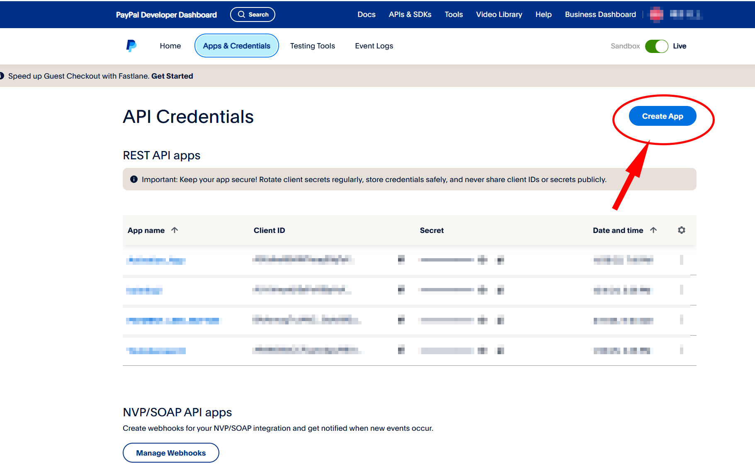The image size is (755, 468).
Task: Reveal the secret in fourth app row
Action: coord(482,350)
